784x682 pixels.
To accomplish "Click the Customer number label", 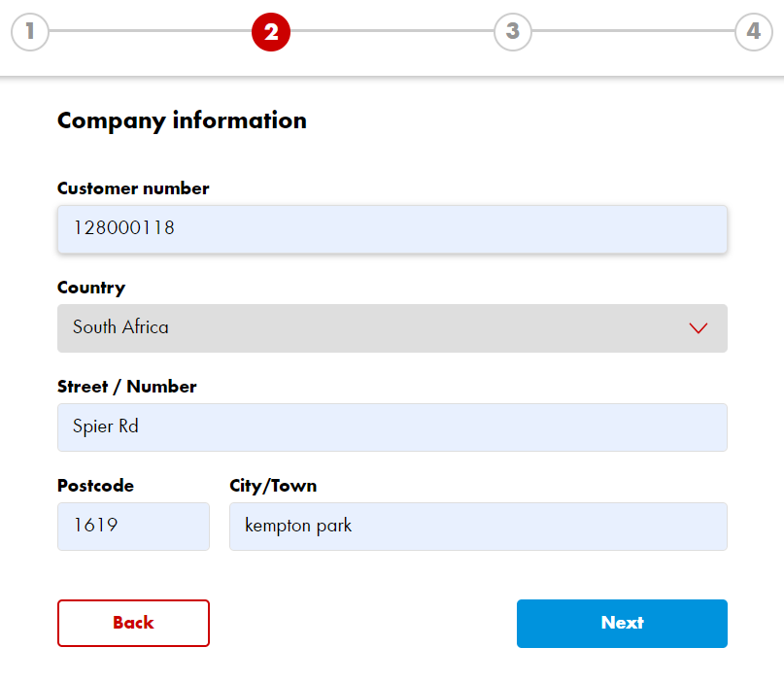I will pyautogui.click(x=133, y=188).
